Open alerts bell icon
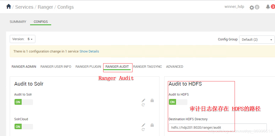The height and width of the screenshot is (136, 275). tap(268, 7)
